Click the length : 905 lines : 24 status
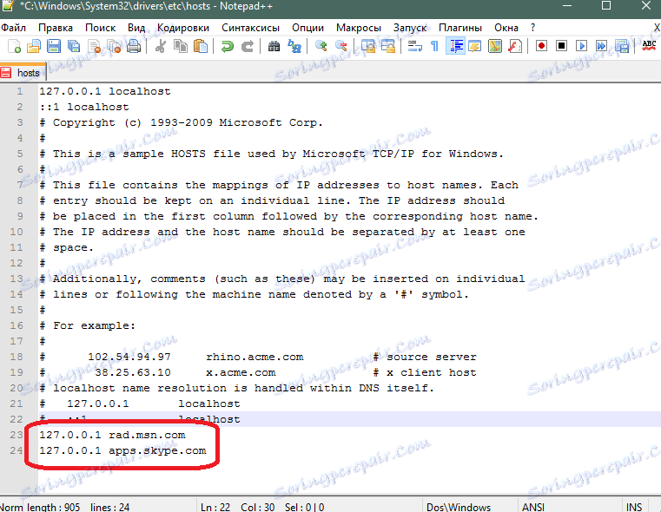Image resolution: width=661 pixels, height=512 pixels. tap(78, 507)
